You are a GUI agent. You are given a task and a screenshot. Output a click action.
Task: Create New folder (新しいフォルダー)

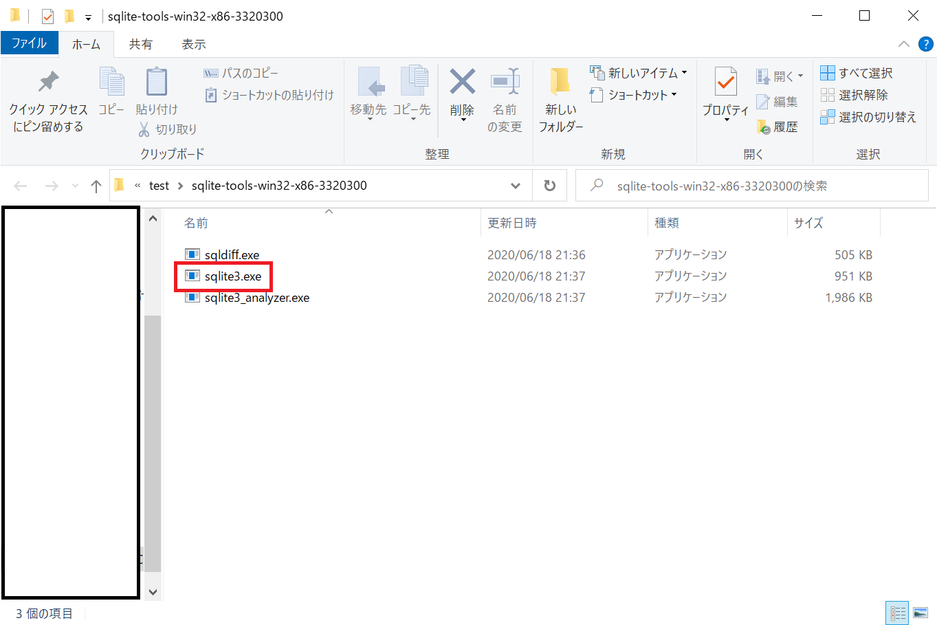561,100
